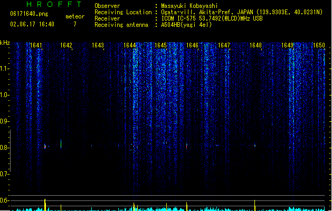Image resolution: width=332 pixels, height=211 pixels.
Task: Click the 0.9 kHz axis tick label
Action: point(4,121)
